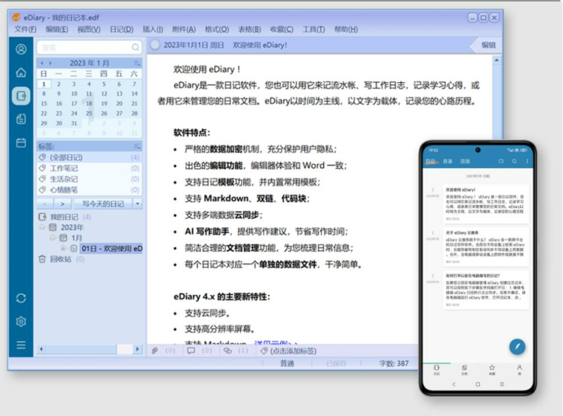Collapse the 2023年 tree node
This screenshot has height=416, width=563.
click(42, 227)
